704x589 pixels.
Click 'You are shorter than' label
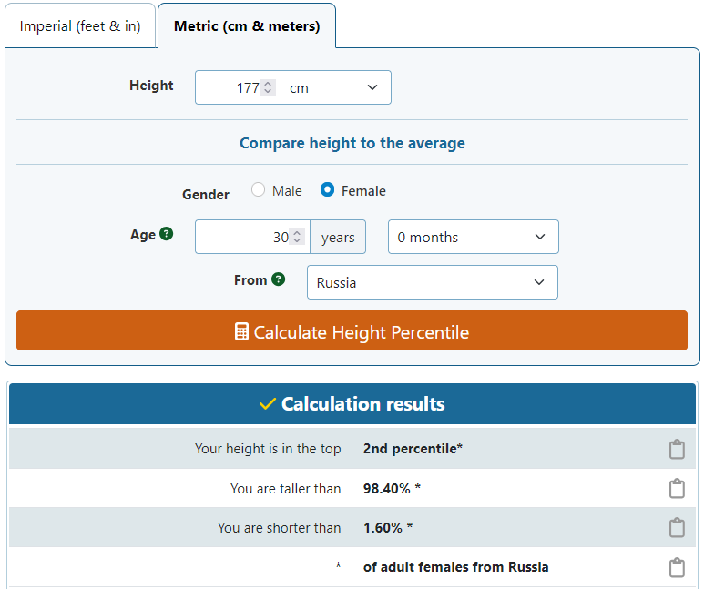tap(280, 527)
